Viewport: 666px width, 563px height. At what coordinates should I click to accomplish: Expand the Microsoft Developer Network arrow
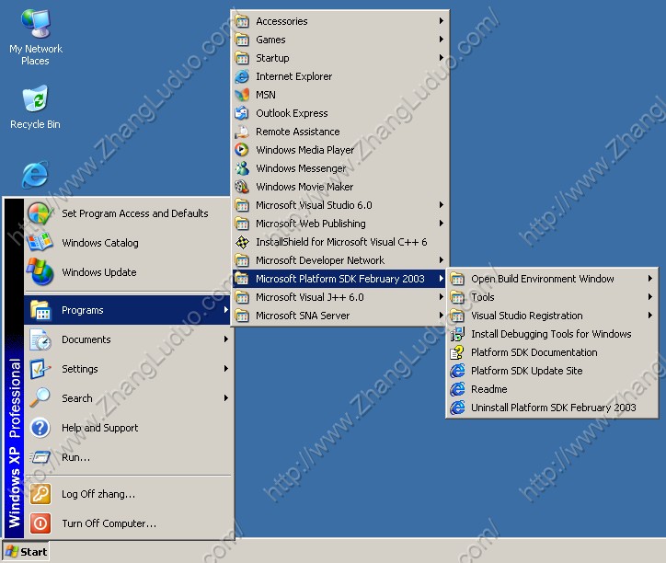[442, 260]
